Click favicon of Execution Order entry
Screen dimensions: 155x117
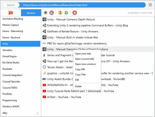pyautogui.click(x=44, y=49)
